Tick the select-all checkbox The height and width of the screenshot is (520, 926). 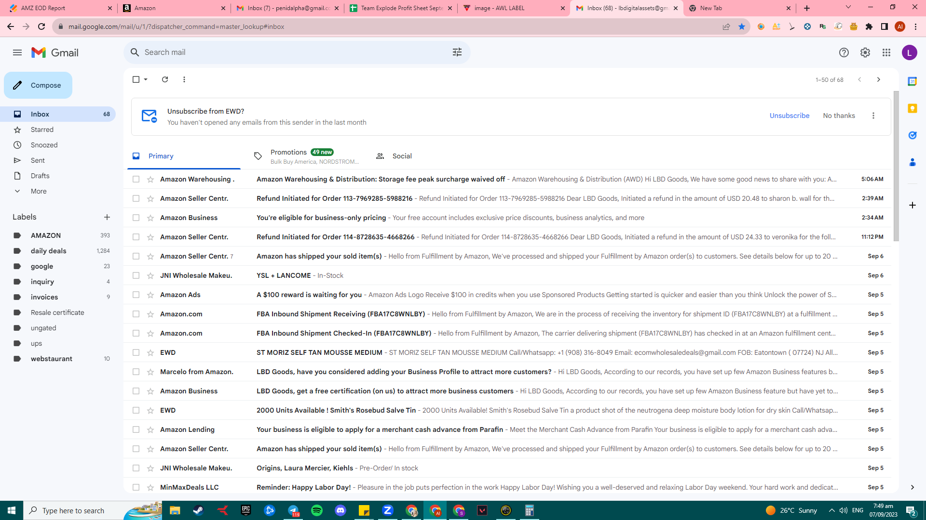tap(136, 79)
